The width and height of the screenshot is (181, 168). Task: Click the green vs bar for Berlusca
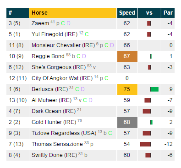click(x=154, y=89)
